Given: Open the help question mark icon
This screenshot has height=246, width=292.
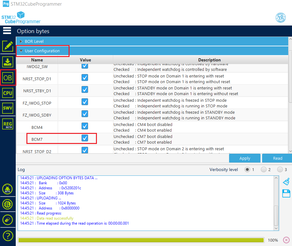Looking at the screenshot, I should tap(8, 236).
